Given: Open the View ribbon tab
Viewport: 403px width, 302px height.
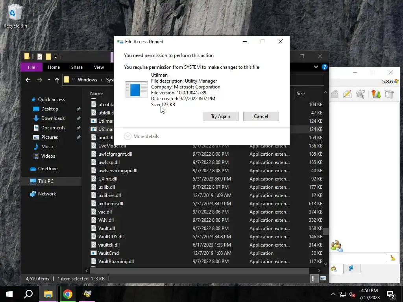Looking at the screenshot, I should [99, 67].
